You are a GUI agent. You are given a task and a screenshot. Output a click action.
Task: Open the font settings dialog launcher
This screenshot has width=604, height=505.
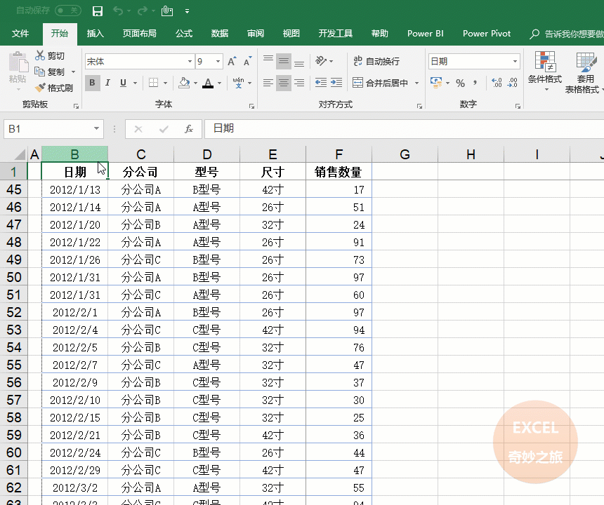click(x=251, y=106)
